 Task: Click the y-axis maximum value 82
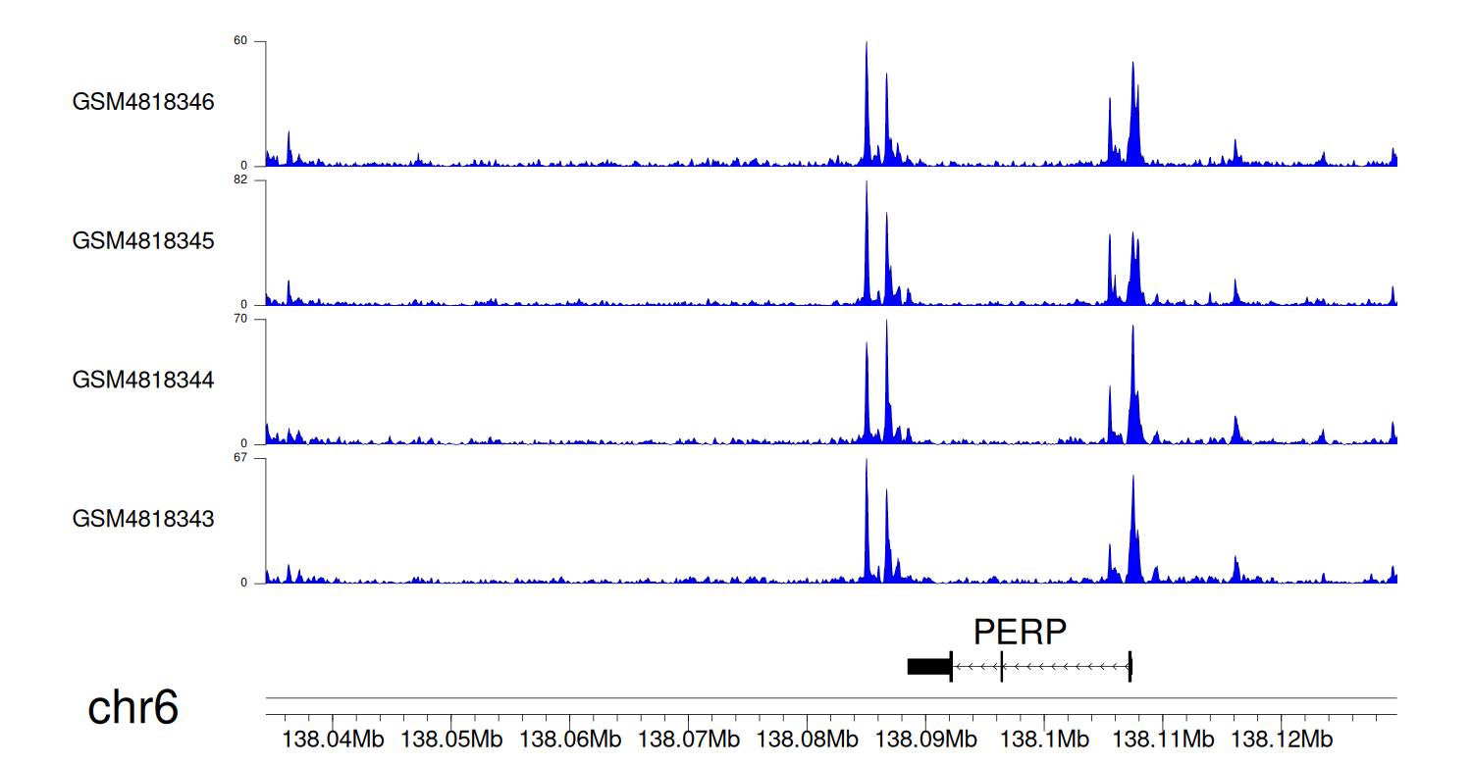(240, 180)
